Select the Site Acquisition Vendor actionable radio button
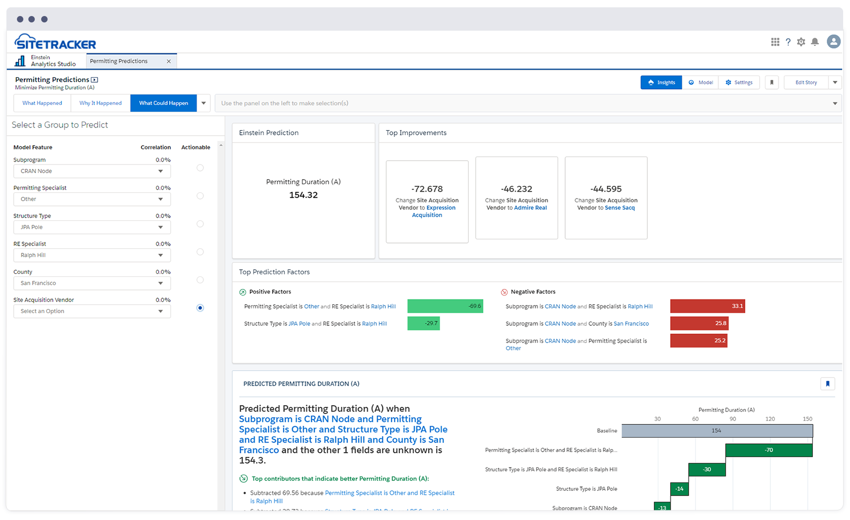 pyautogui.click(x=200, y=308)
